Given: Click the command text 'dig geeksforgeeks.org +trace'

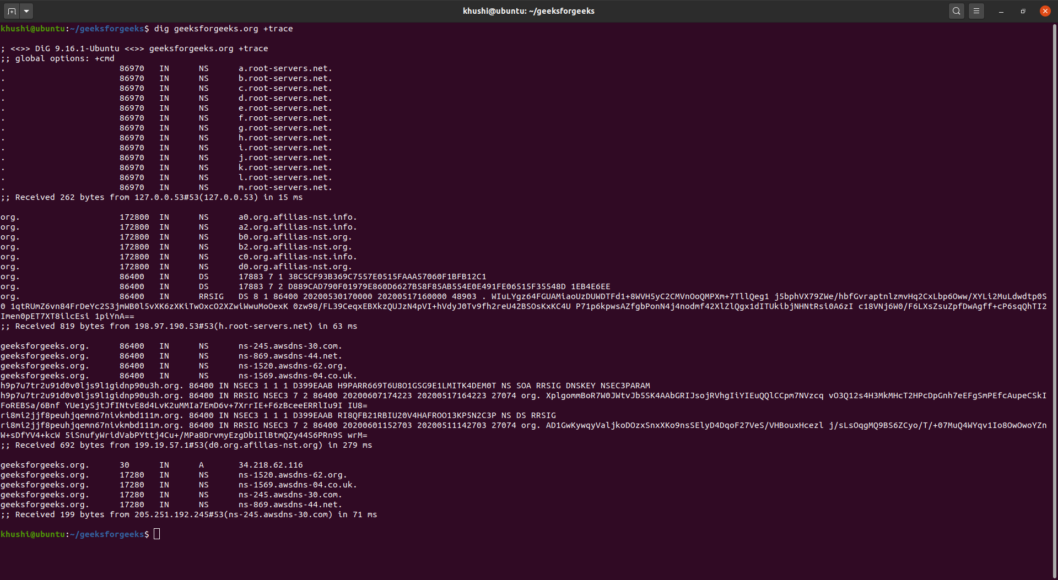Looking at the screenshot, I should click(x=223, y=29).
